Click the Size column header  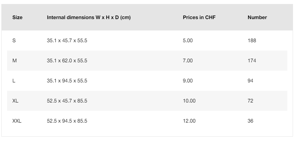[17, 17]
